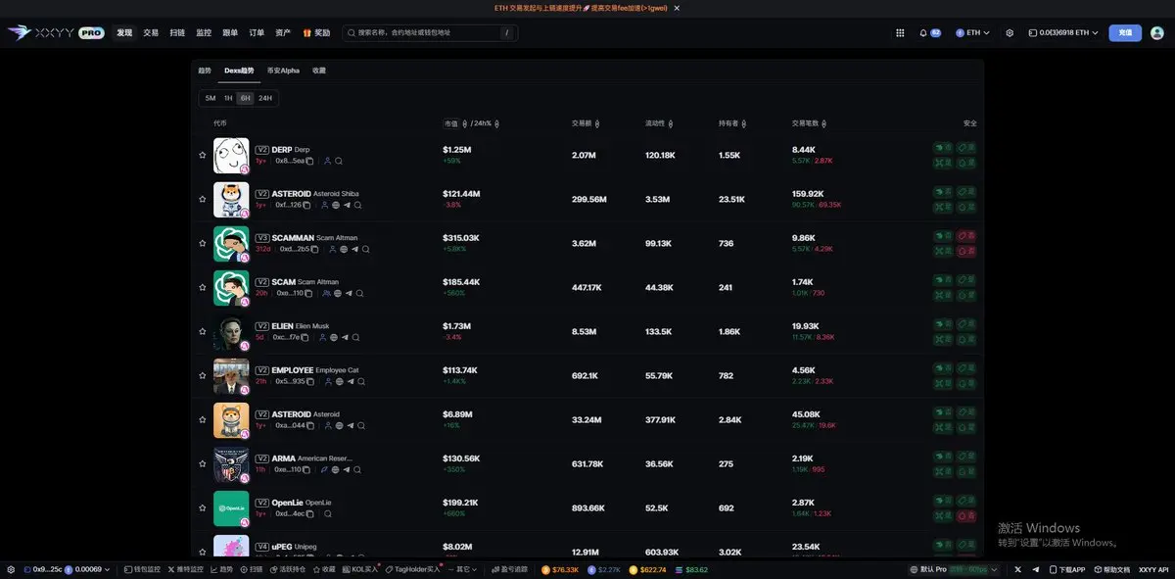The image size is (1175, 579).
Task: Open EMPLOYEE Cat website globe icon
Action: pyautogui.click(x=339, y=381)
